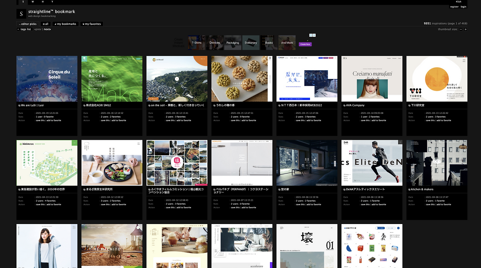Click add to favorite under We are LuSi
The height and width of the screenshot is (268, 481).
tap(54, 121)
